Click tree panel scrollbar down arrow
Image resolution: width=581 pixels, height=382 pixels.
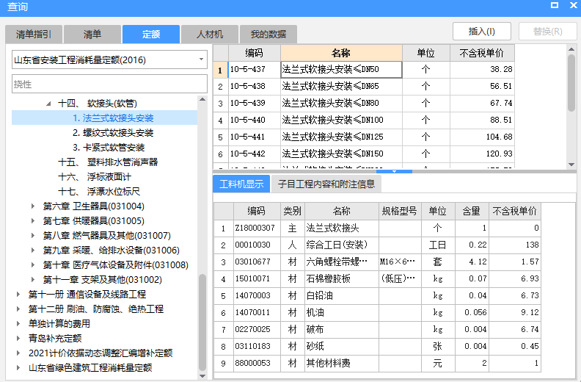(x=202, y=376)
